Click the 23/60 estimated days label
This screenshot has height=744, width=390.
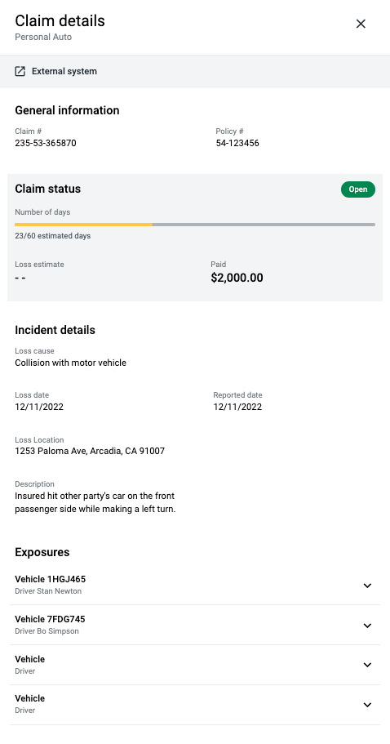click(x=52, y=236)
